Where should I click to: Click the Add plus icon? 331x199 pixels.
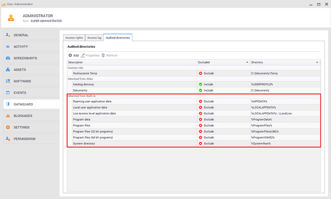[70, 55]
